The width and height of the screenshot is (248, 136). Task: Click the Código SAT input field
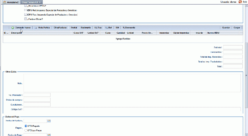[x=132, y=109]
